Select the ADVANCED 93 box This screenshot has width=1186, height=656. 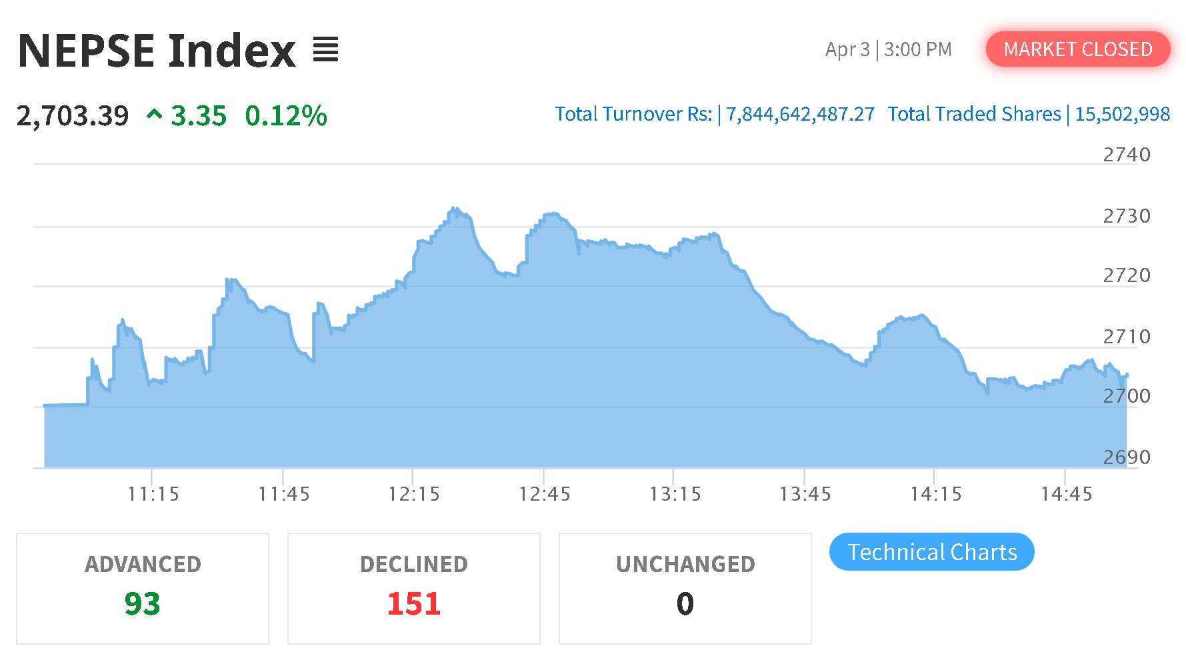[143, 589]
